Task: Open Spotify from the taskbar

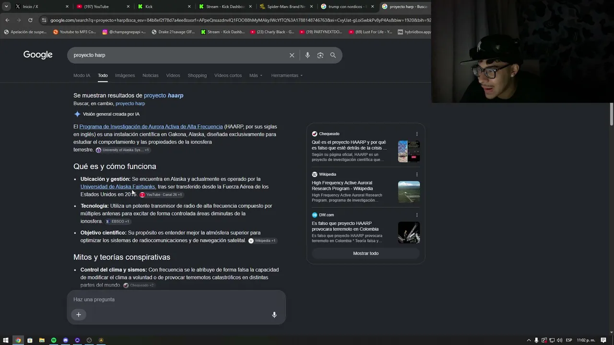Action: 54,340
